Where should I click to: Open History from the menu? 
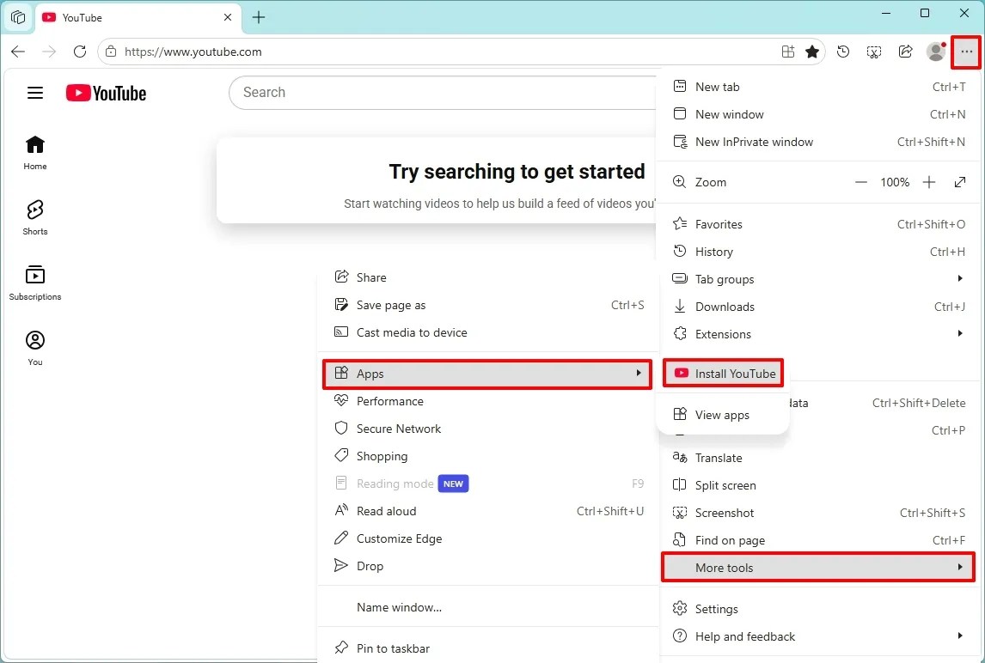[x=819, y=252]
